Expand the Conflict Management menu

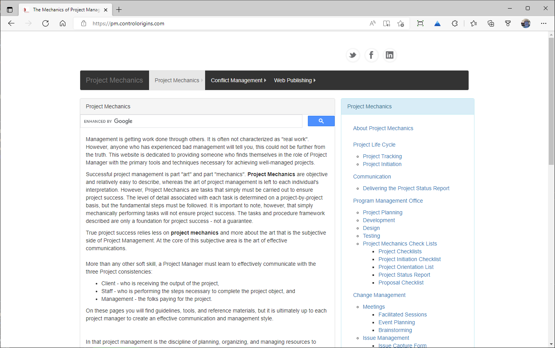click(238, 80)
